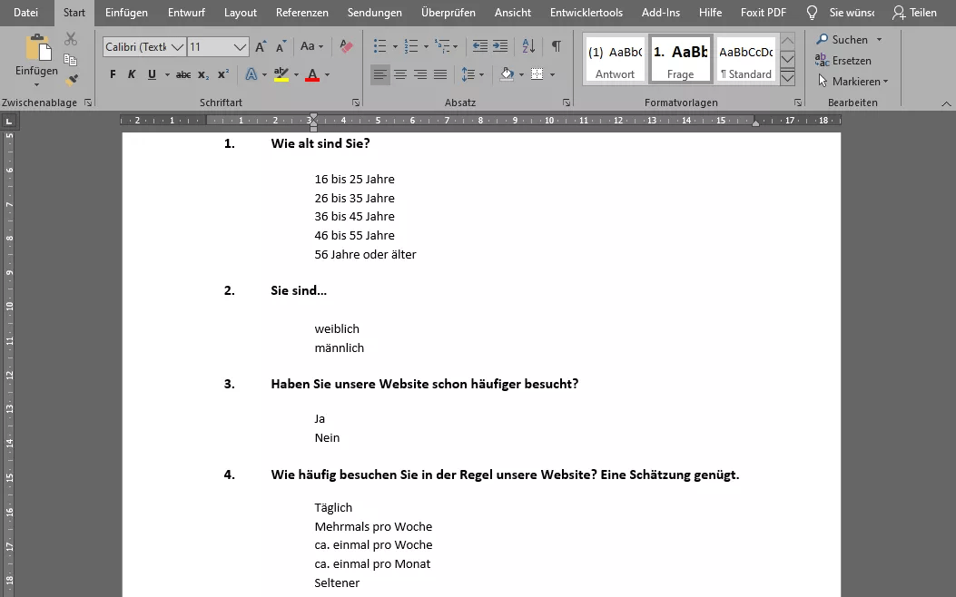Click Teilen to share the document
Image resolution: width=956 pixels, height=597 pixels.
[914, 13]
